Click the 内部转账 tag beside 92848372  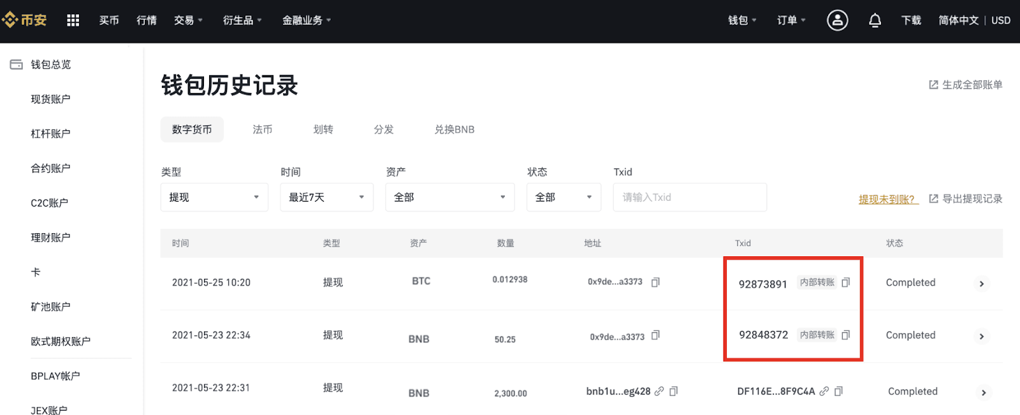tap(817, 335)
